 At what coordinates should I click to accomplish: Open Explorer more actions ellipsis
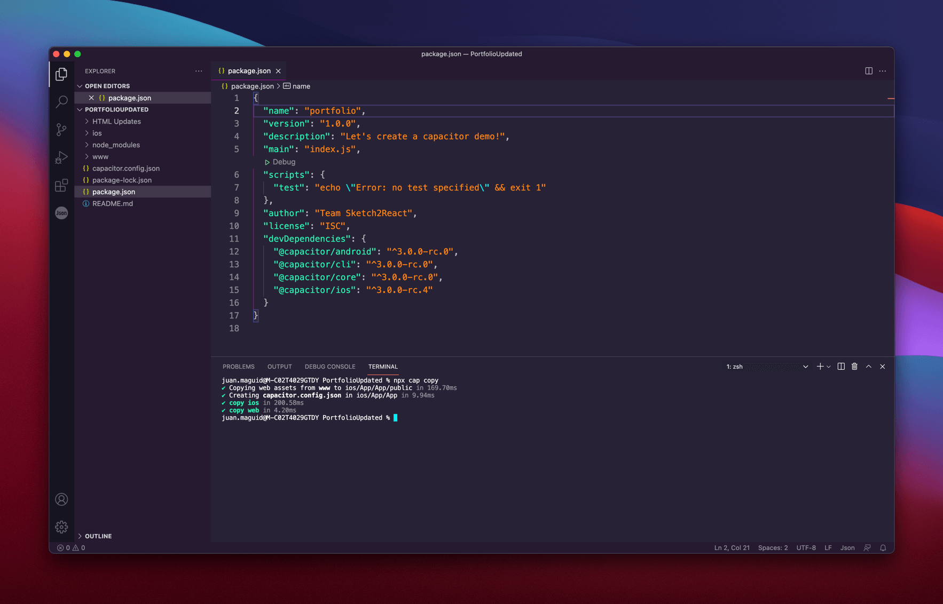click(199, 71)
